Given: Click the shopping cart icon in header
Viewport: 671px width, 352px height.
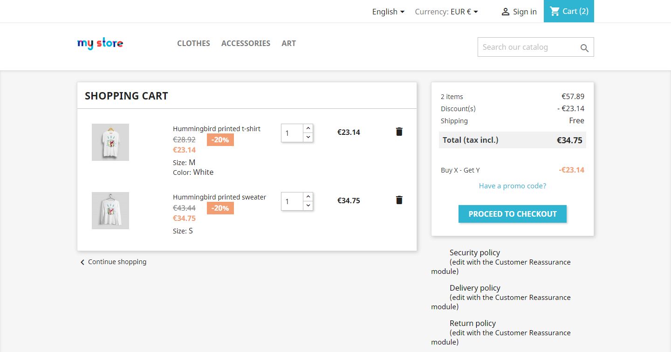Looking at the screenshot, I should 555,11.
